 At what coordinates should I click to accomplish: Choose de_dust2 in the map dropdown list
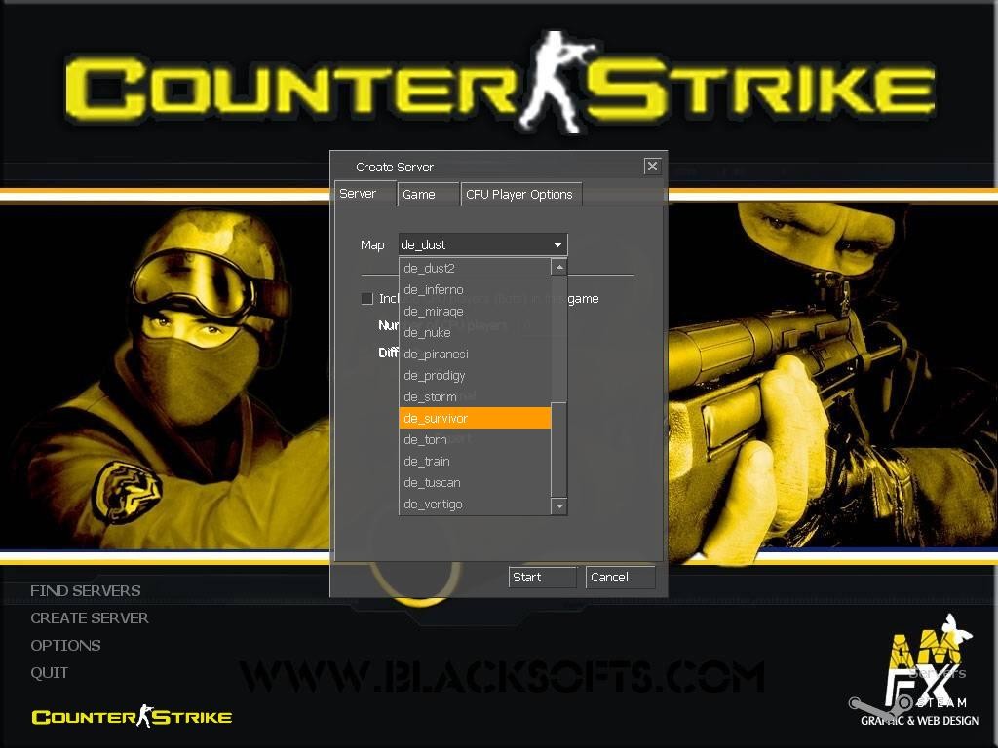point(431,268)
